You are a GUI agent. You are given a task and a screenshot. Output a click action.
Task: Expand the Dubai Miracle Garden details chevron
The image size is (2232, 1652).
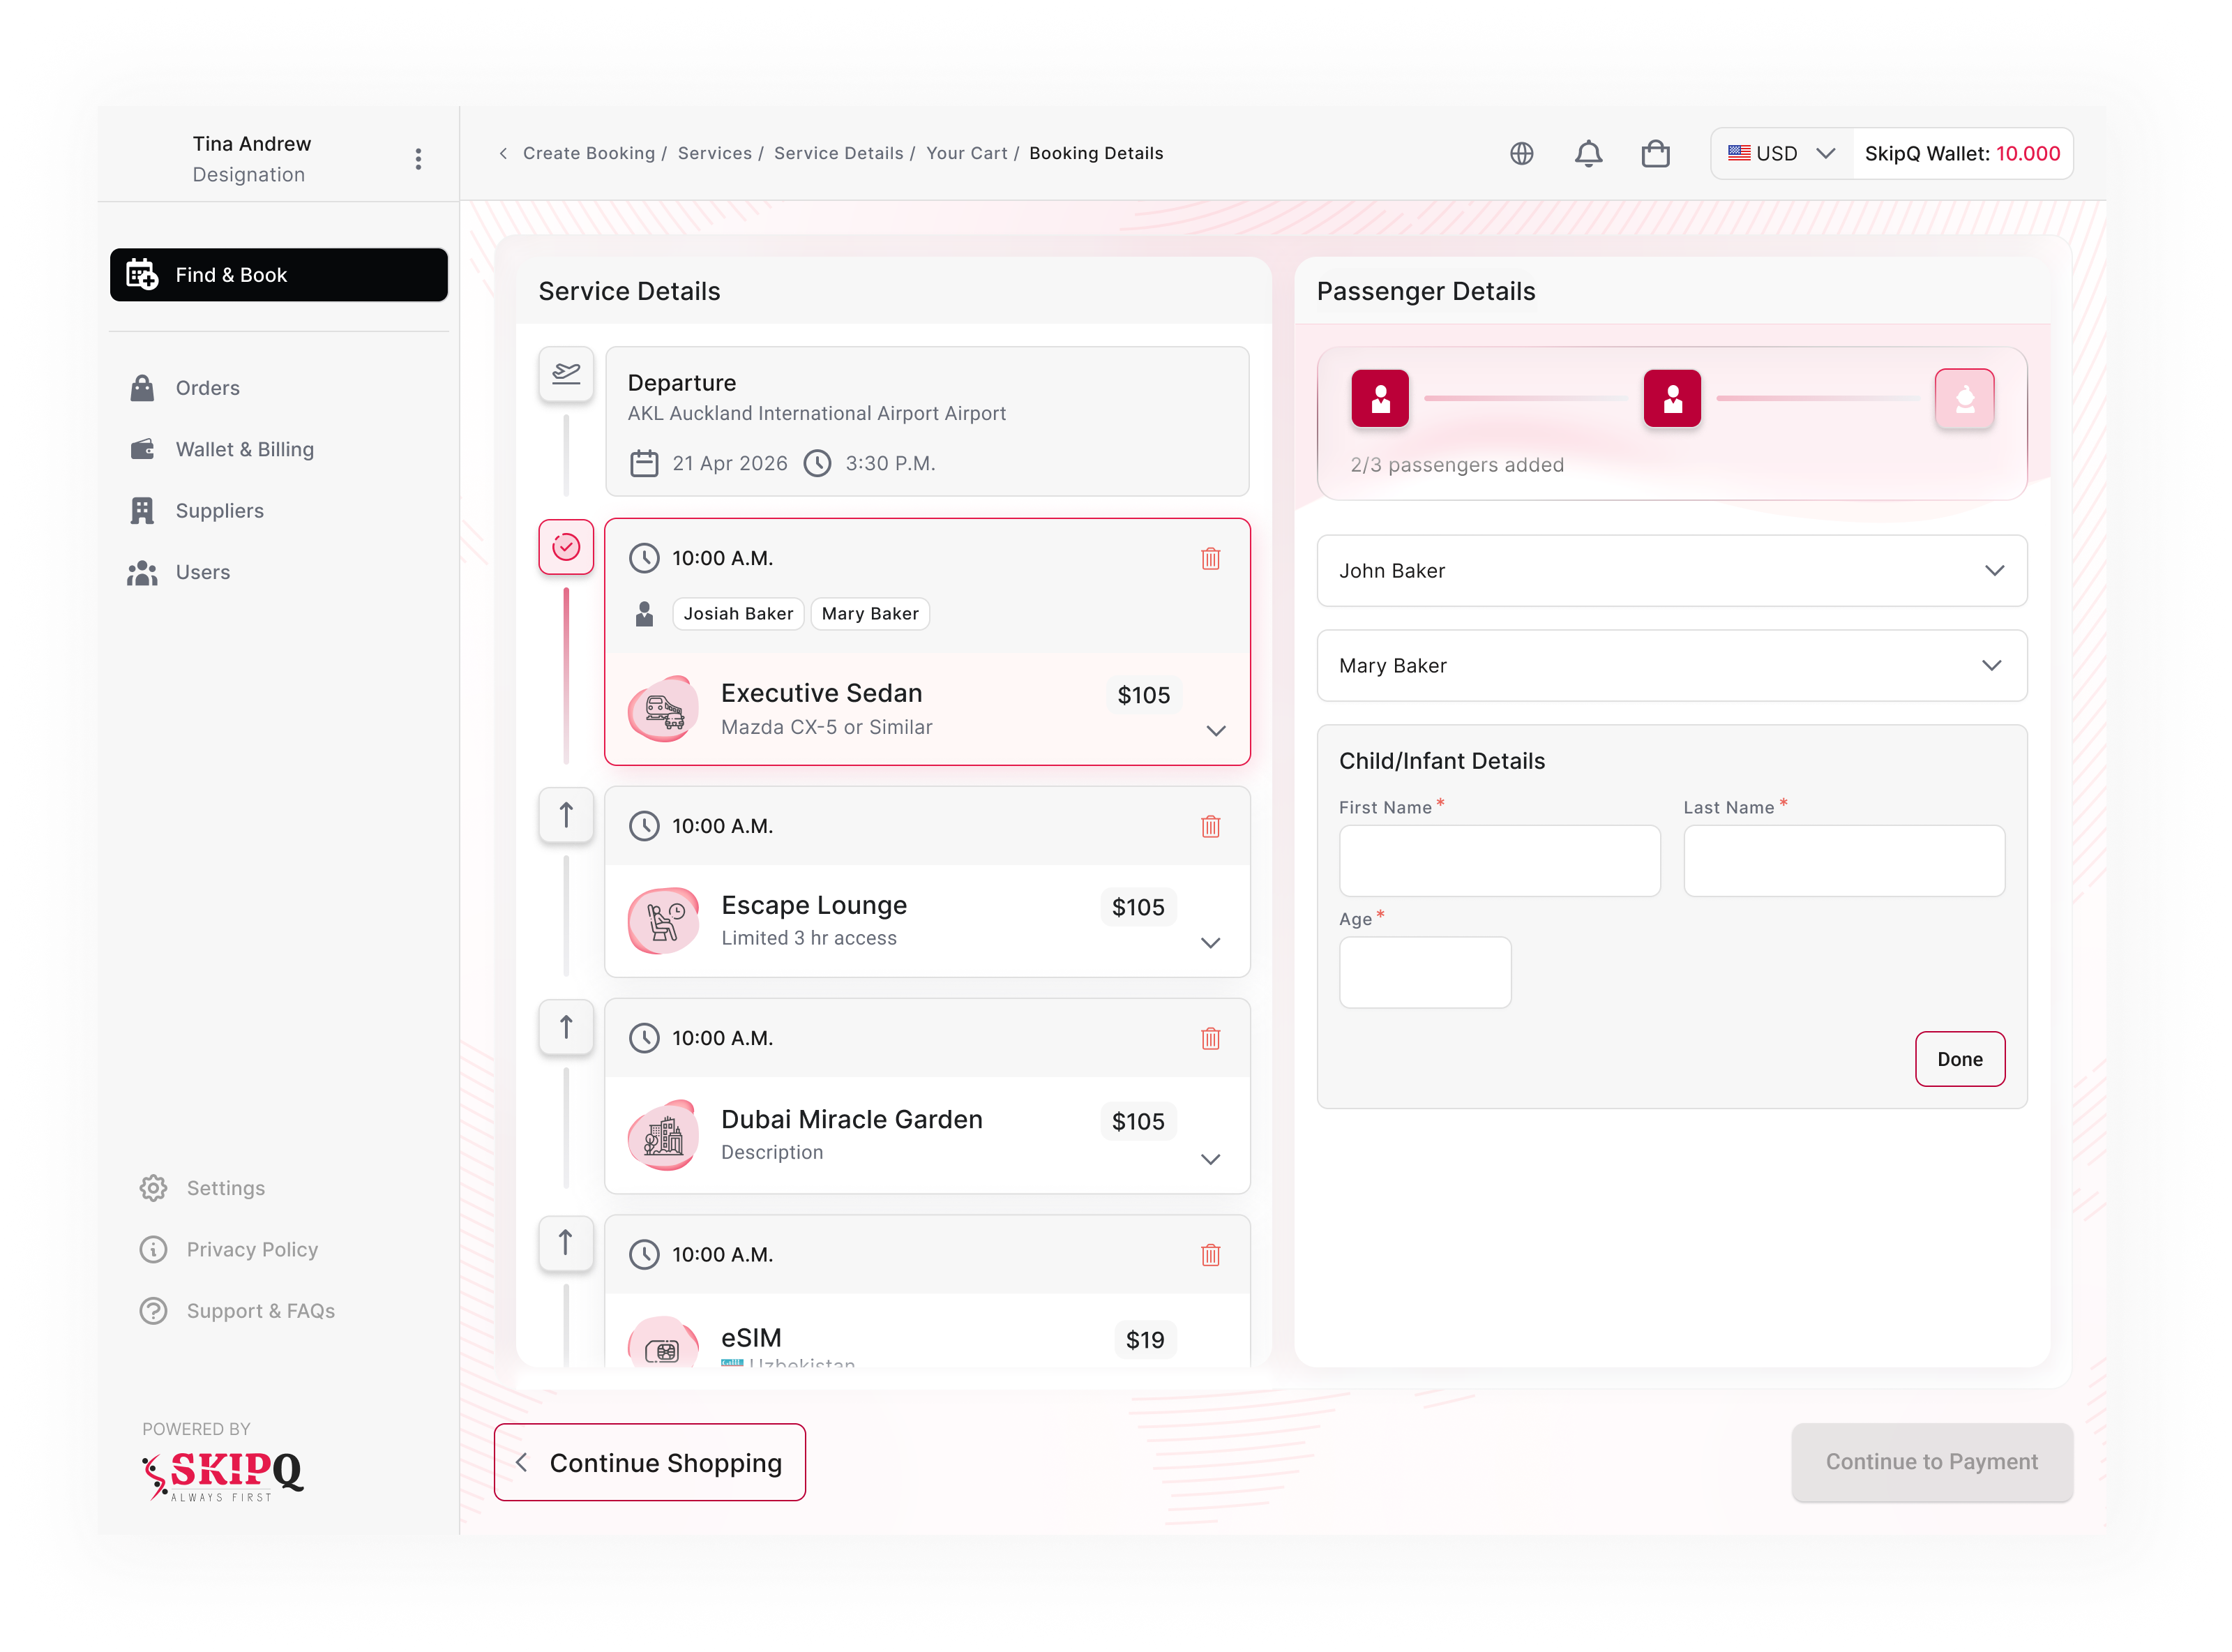click(x=1209, y=1159)
